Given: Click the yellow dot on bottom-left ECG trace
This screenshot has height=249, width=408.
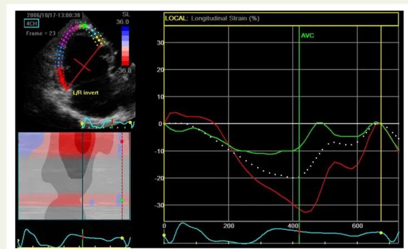Looking at the screenshot, I should click(122, 238).
